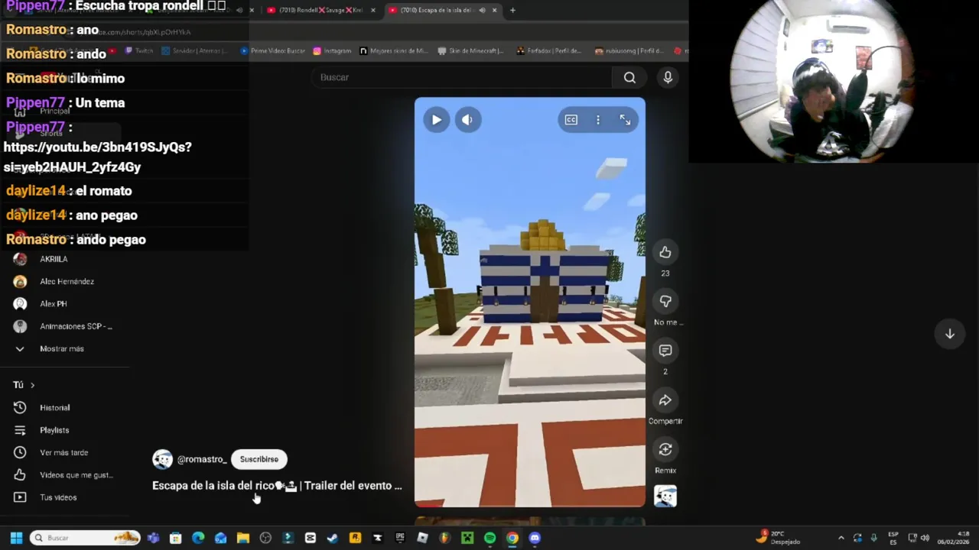
Task: Open weather widget 20°C Despejado
Action: (779, 538)
